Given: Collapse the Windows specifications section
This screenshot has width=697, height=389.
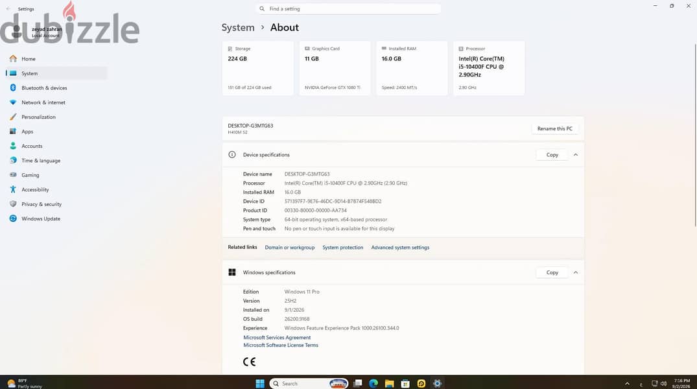Looking at the screenshot, I should [x=576, y=272].
